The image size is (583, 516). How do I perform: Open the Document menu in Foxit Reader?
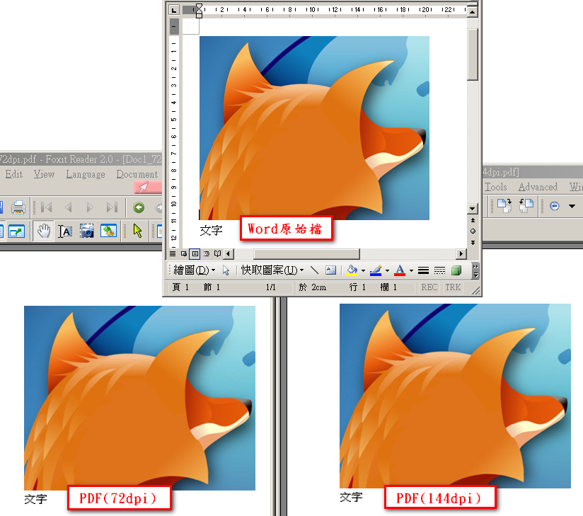137,174
